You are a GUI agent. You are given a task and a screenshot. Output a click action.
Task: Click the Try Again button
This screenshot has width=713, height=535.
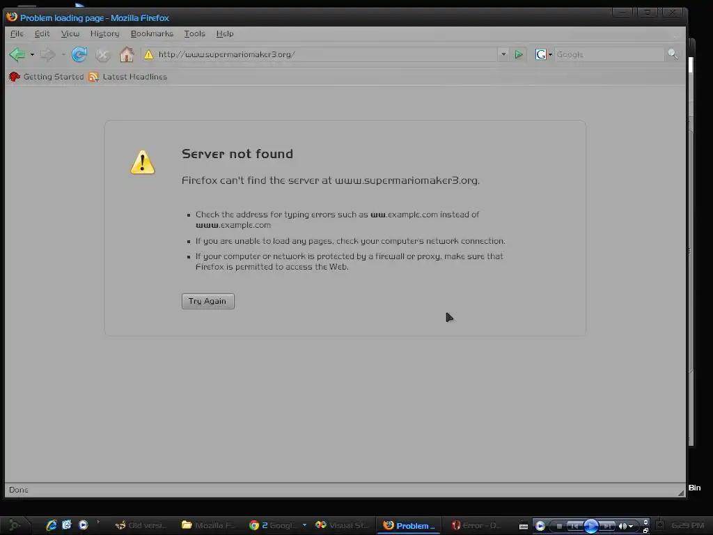pyautogui.click(x=207, y=301)
